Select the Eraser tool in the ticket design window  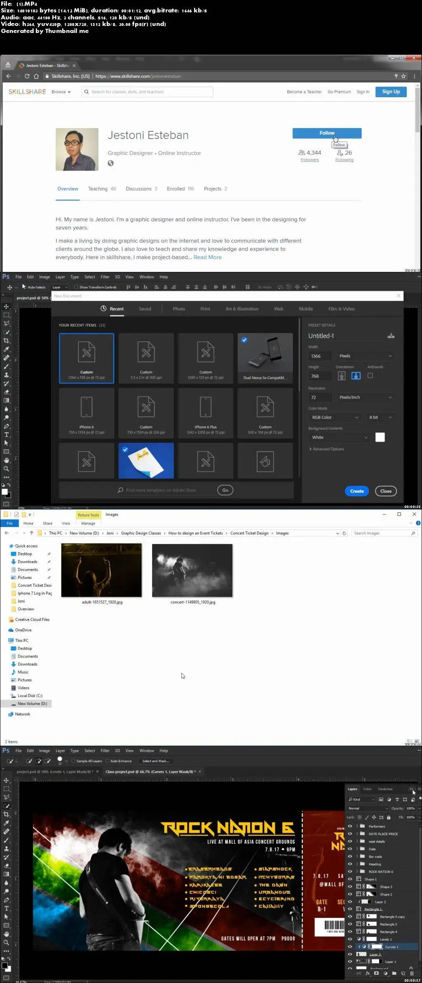click(x=6, y=866)
